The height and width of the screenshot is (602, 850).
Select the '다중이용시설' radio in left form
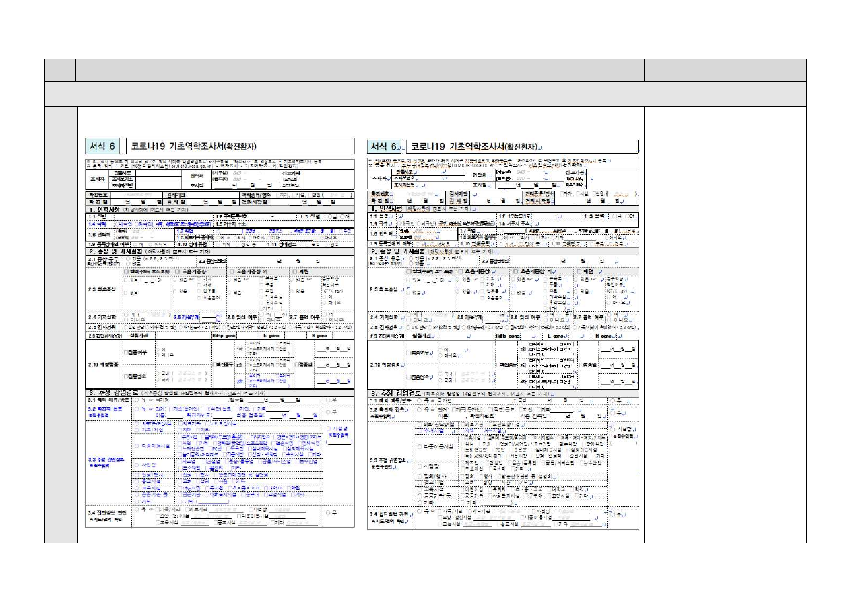click(137, 446)
